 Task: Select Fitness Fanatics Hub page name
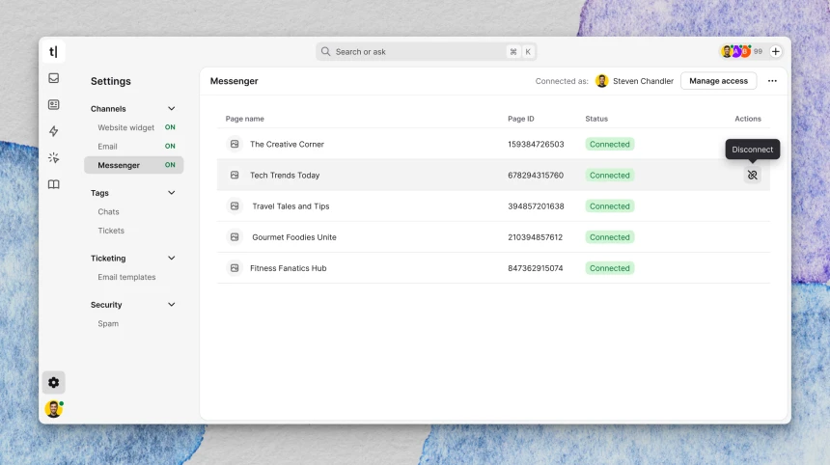[x=288, y=268]
